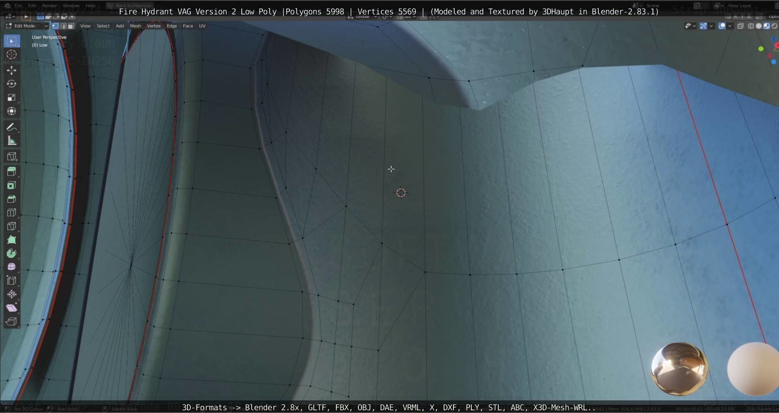779x413 pixels.
Task: Select the Knife tool
Action: (x=12, y=226)
